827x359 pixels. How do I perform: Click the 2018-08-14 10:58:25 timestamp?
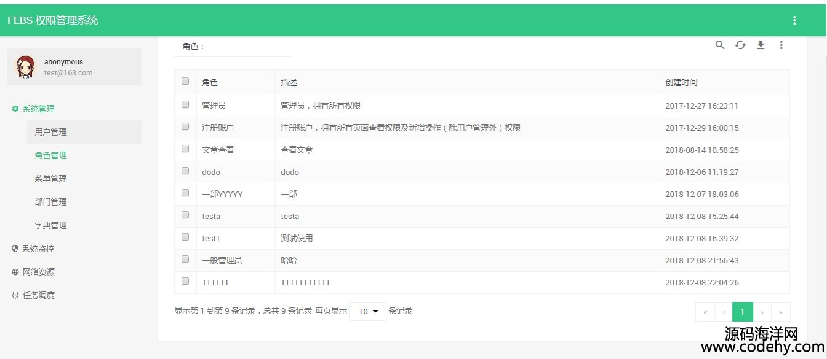tap(702, 150)
